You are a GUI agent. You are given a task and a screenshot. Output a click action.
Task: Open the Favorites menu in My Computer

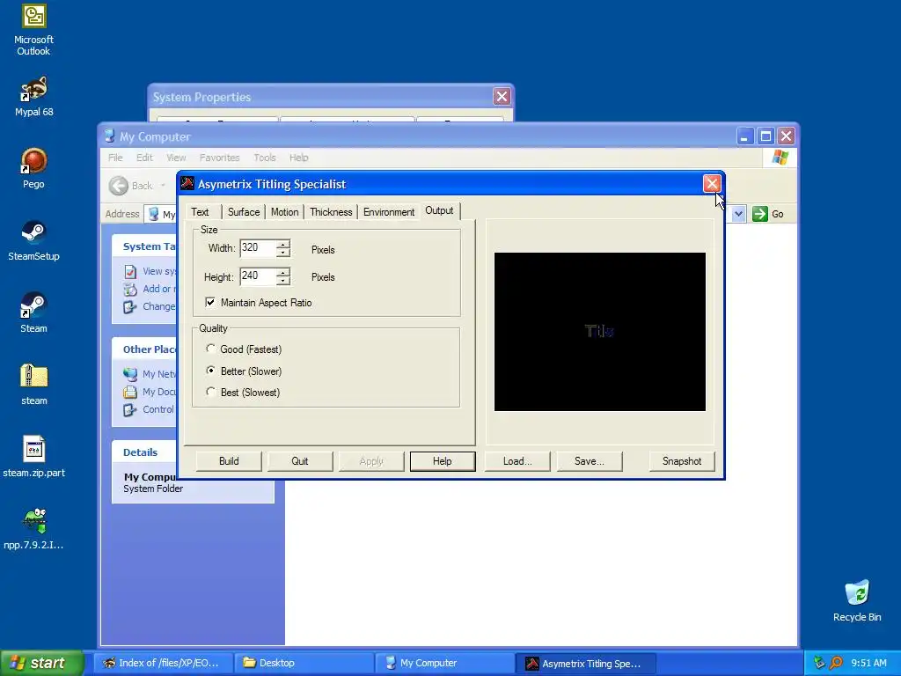pos(219,158)
